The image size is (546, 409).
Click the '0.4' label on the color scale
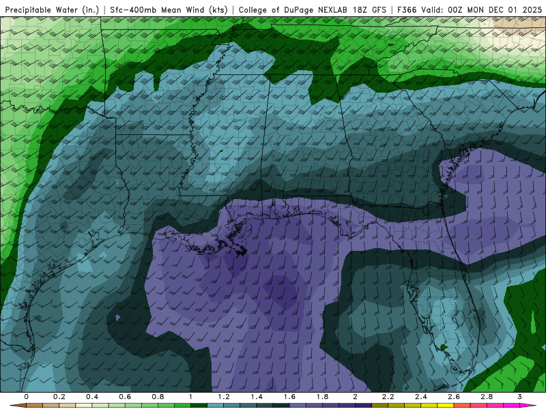(92, 397)
